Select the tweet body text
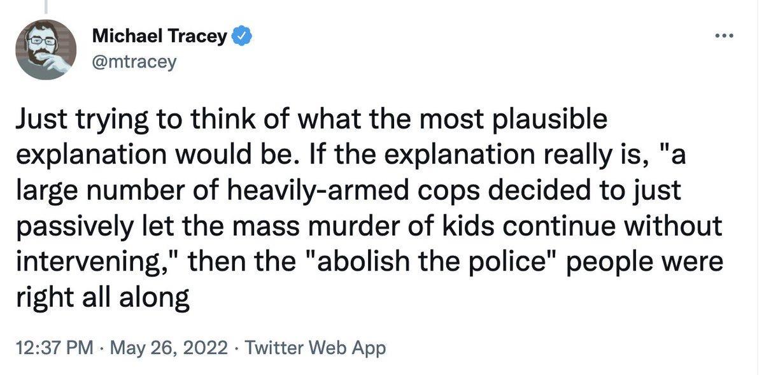This screenshot has height=375, width=764. pyautogui.click(x=369, y=204)
